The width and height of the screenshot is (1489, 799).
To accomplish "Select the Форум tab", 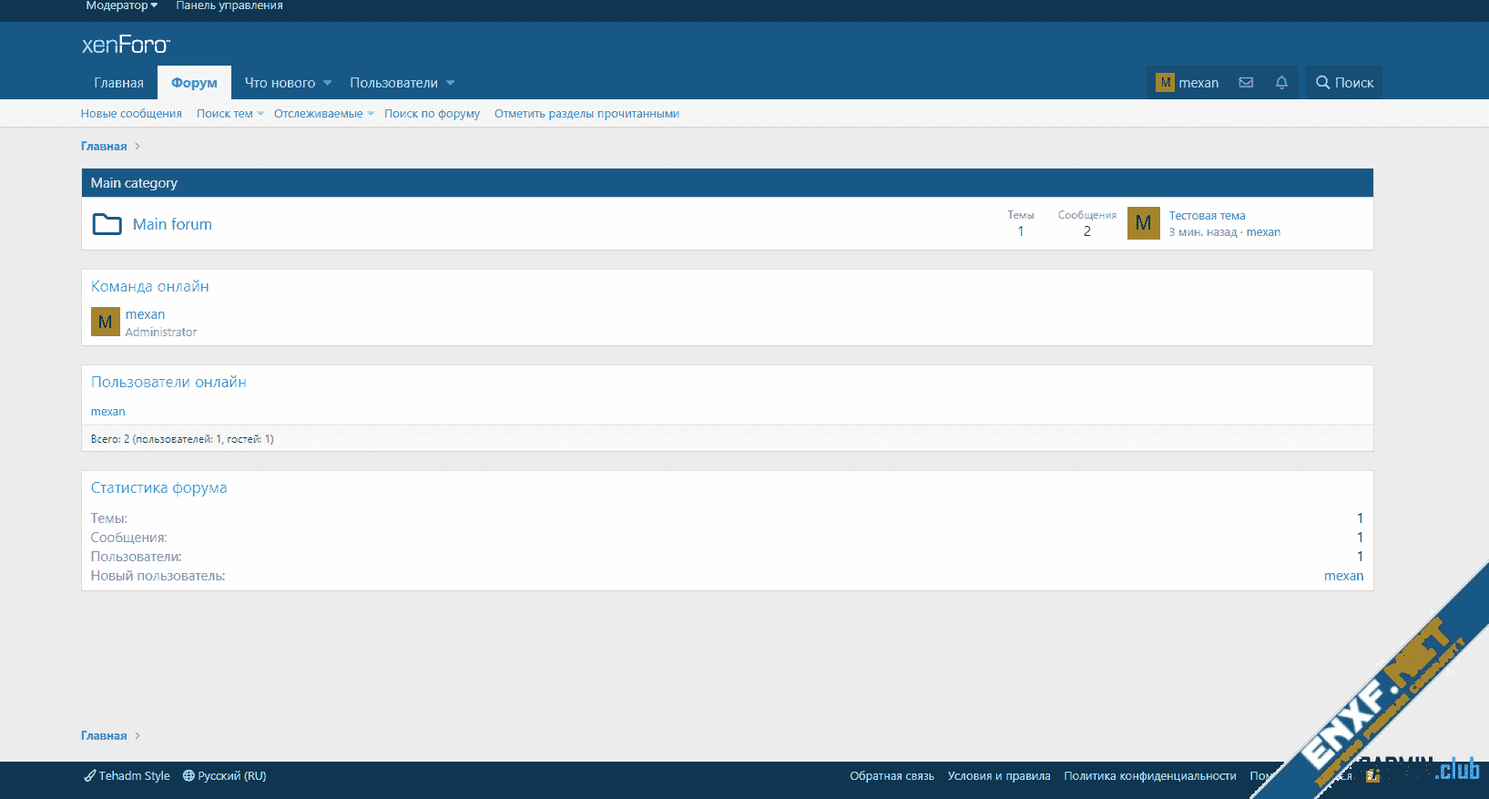I will (194, 83).
